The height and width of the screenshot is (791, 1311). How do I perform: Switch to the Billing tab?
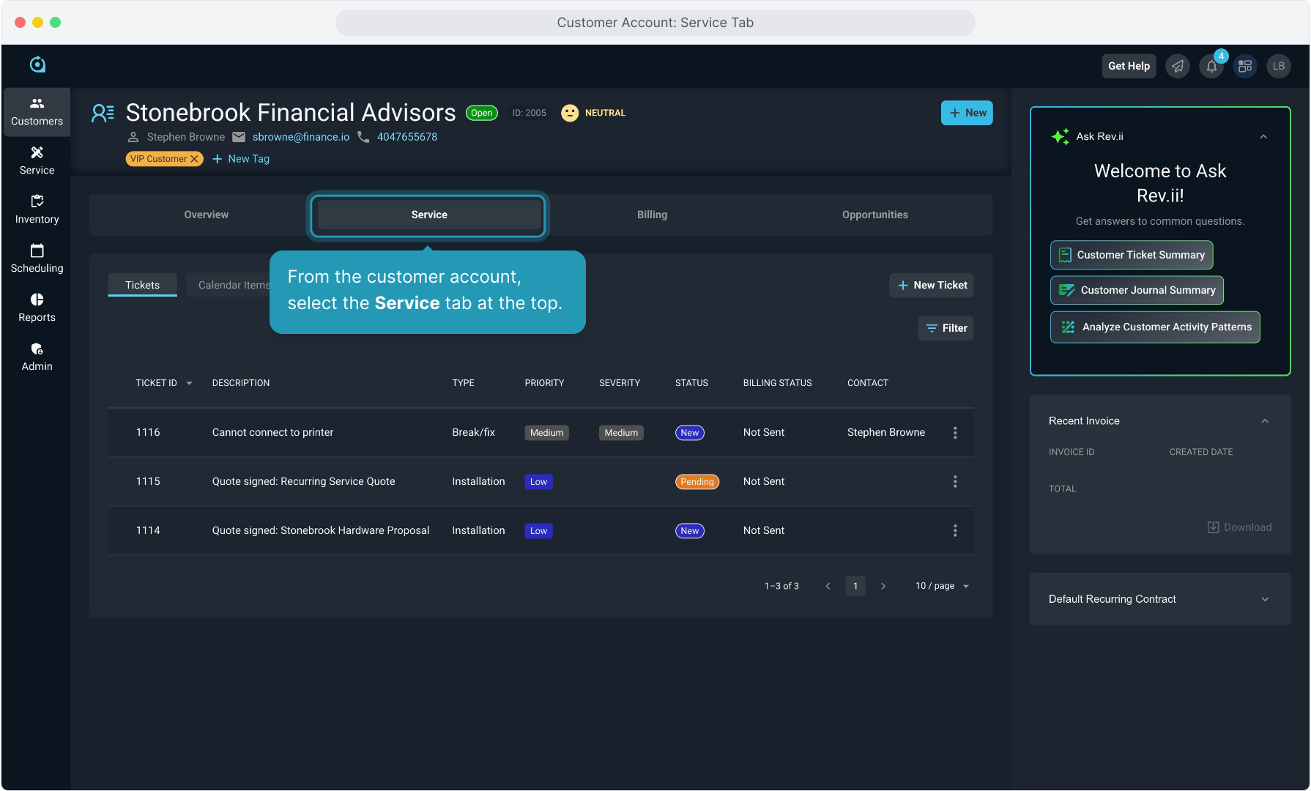click(x=652, y=215)
